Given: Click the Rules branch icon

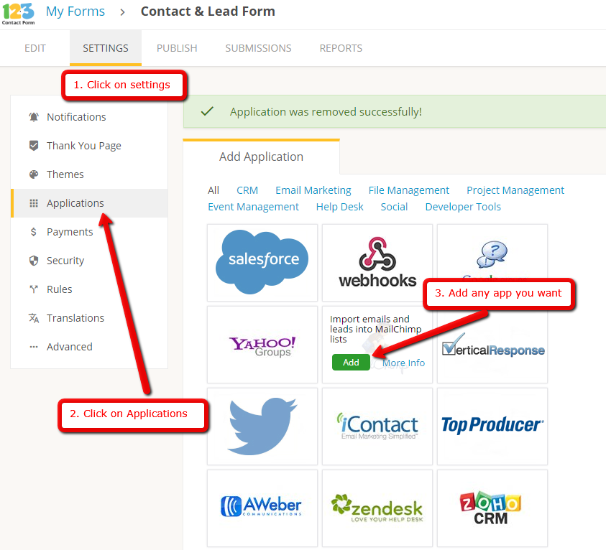Looking at the screenshot, I should pos(34,289).
